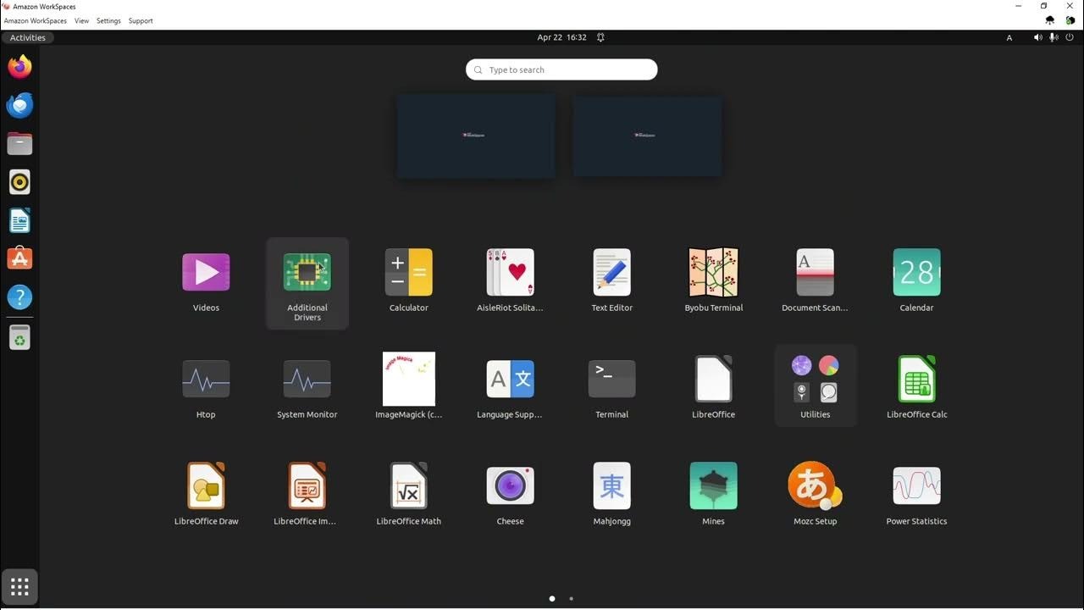This screenshot has height=610, width=1084.
Task: Click the input source indicator A
Action: [x=1009, y=37]
